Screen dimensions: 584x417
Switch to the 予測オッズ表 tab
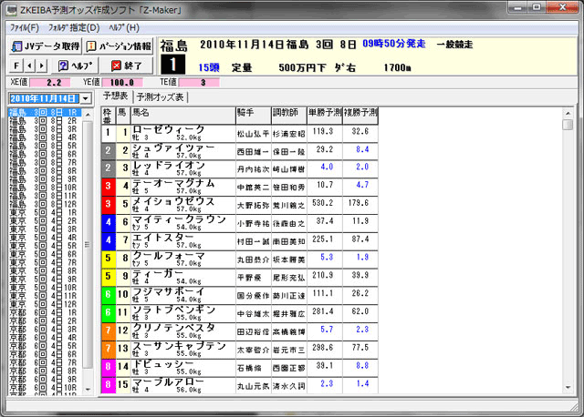(x=160, y=97)
